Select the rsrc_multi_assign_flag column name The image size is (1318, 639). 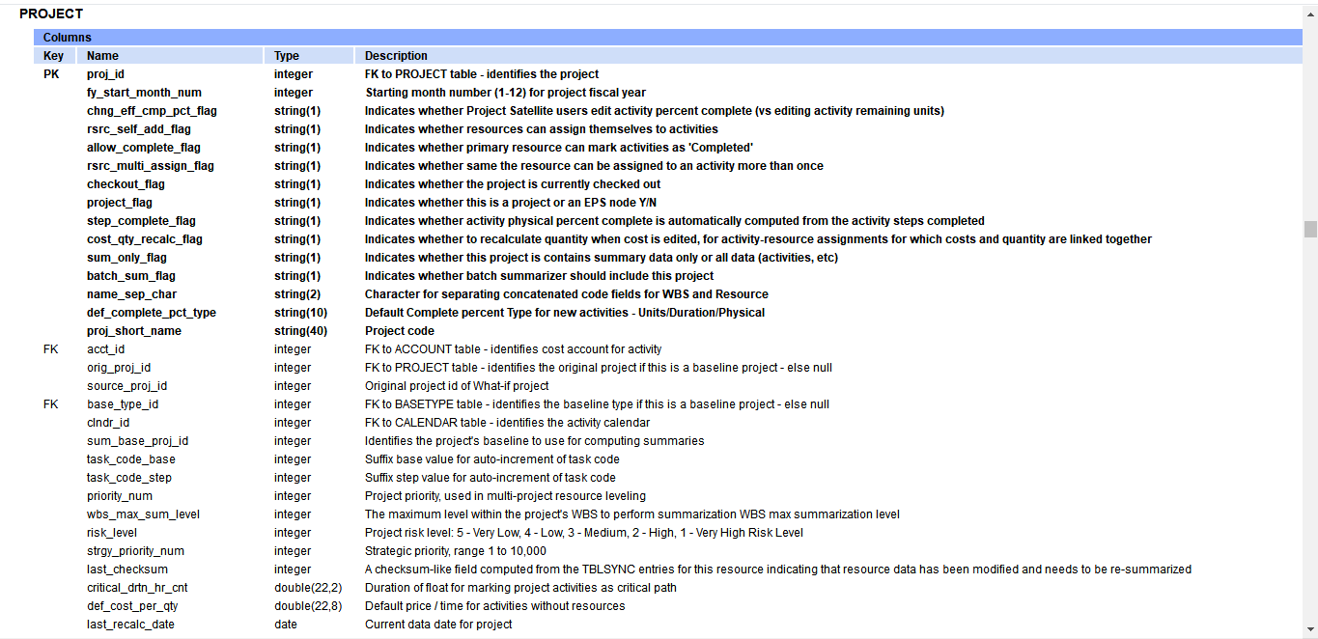tap(151, 166)
